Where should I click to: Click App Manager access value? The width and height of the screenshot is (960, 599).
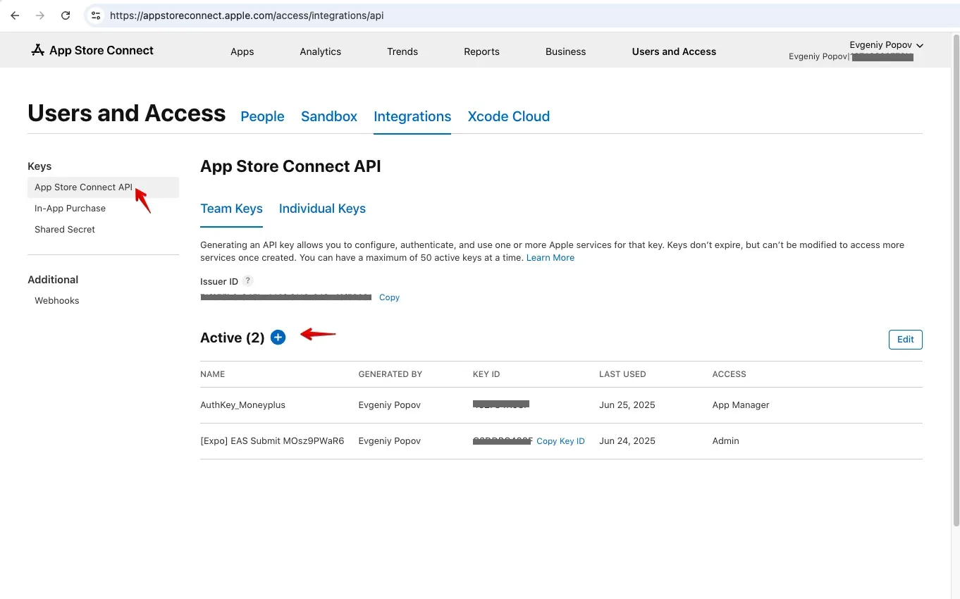(741, 405)
